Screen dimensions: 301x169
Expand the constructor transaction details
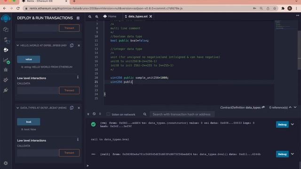pyautogui.click(x=293, y=124)
